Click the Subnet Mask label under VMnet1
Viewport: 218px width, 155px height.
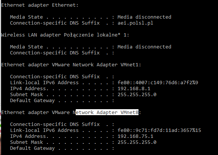click(27, 95)
